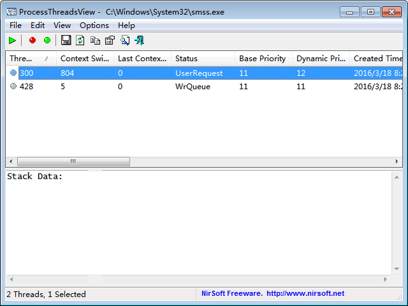The height and width of the screenshot is (306, 408).
Task: Click the red circle toolbar icon
Action: [33, 40]
